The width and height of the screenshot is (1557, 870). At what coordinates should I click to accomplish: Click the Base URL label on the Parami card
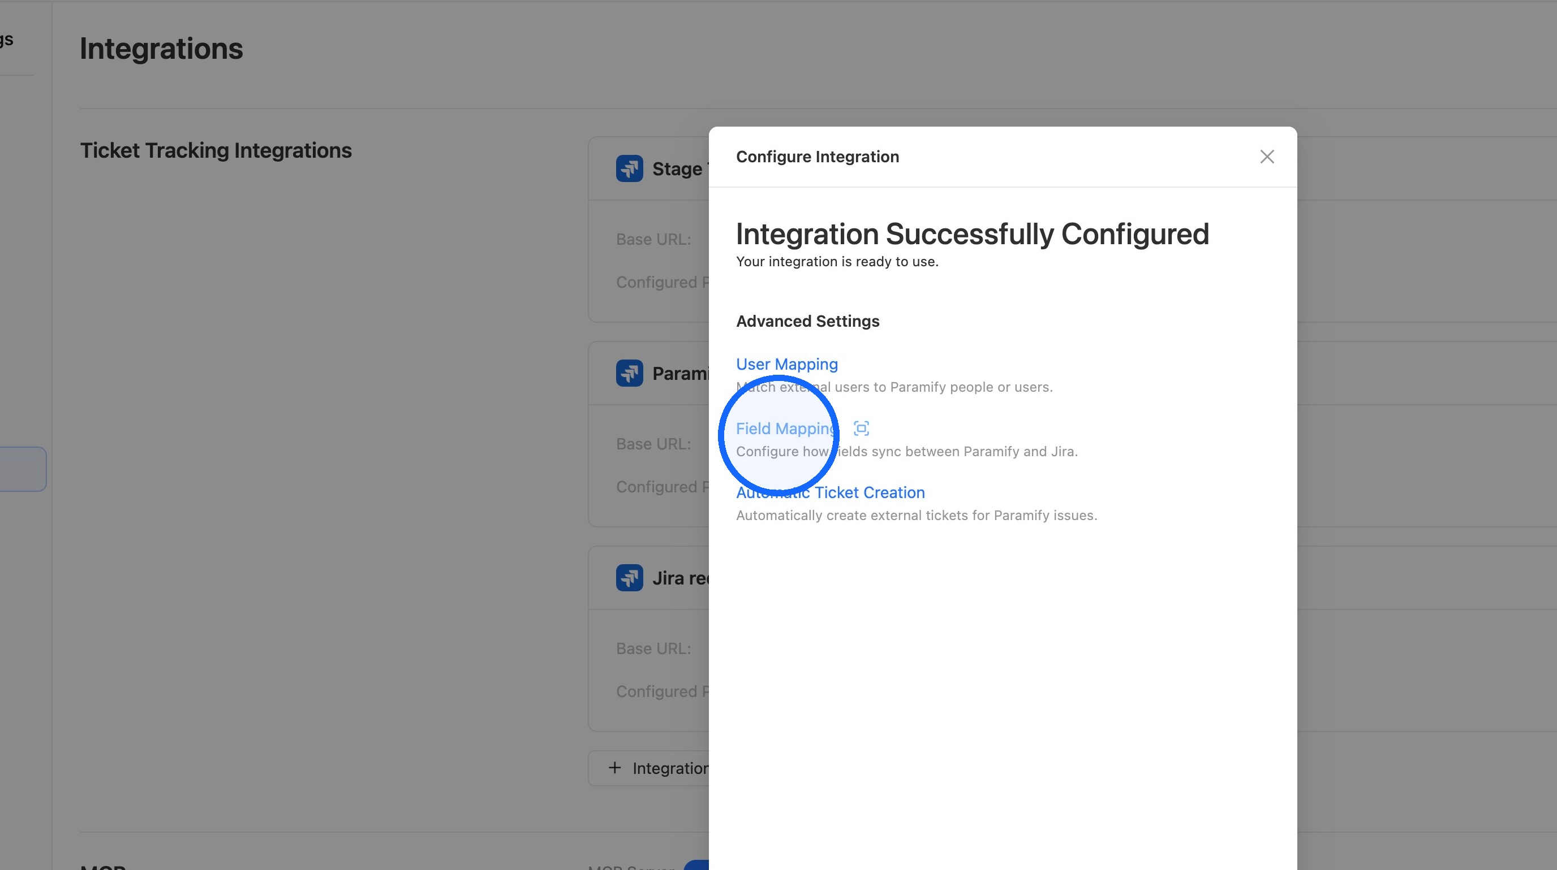click(x=653, y=444)
